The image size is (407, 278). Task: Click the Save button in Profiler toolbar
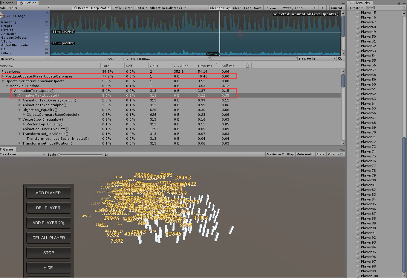point(258,8)
